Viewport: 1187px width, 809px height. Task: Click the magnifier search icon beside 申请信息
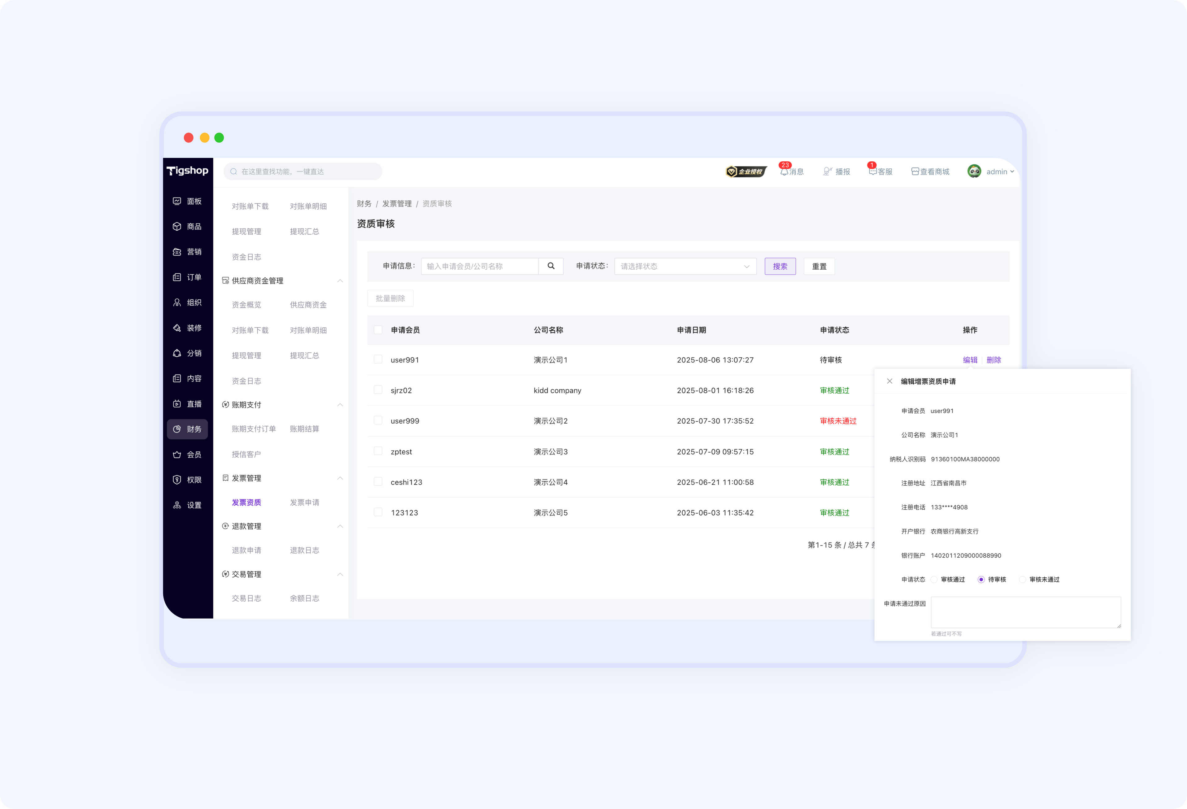click(551, 266)
